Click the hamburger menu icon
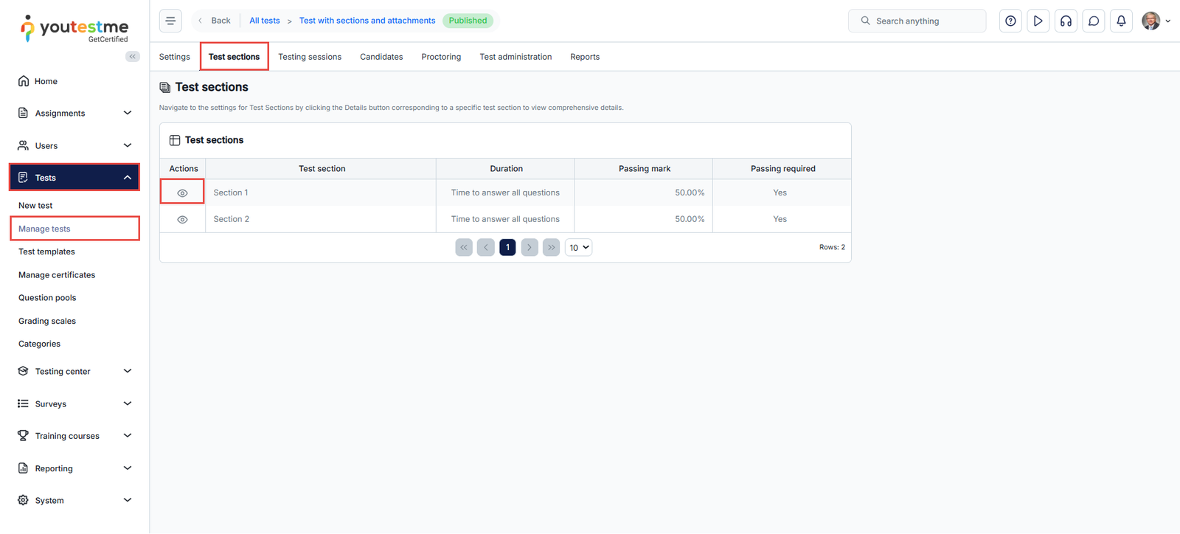 tap(170, 21)
